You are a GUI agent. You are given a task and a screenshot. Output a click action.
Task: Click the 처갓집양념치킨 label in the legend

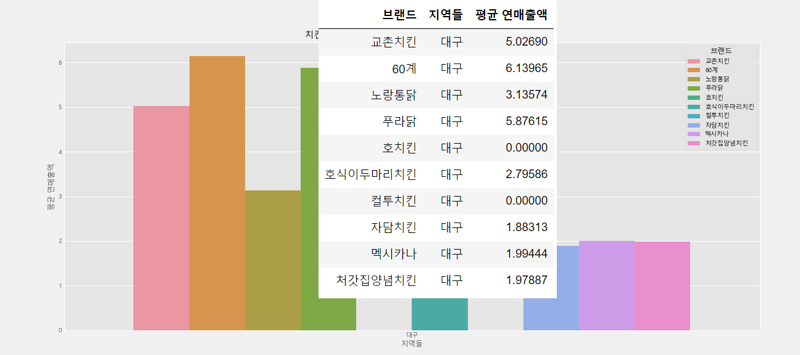coord(727,143)
